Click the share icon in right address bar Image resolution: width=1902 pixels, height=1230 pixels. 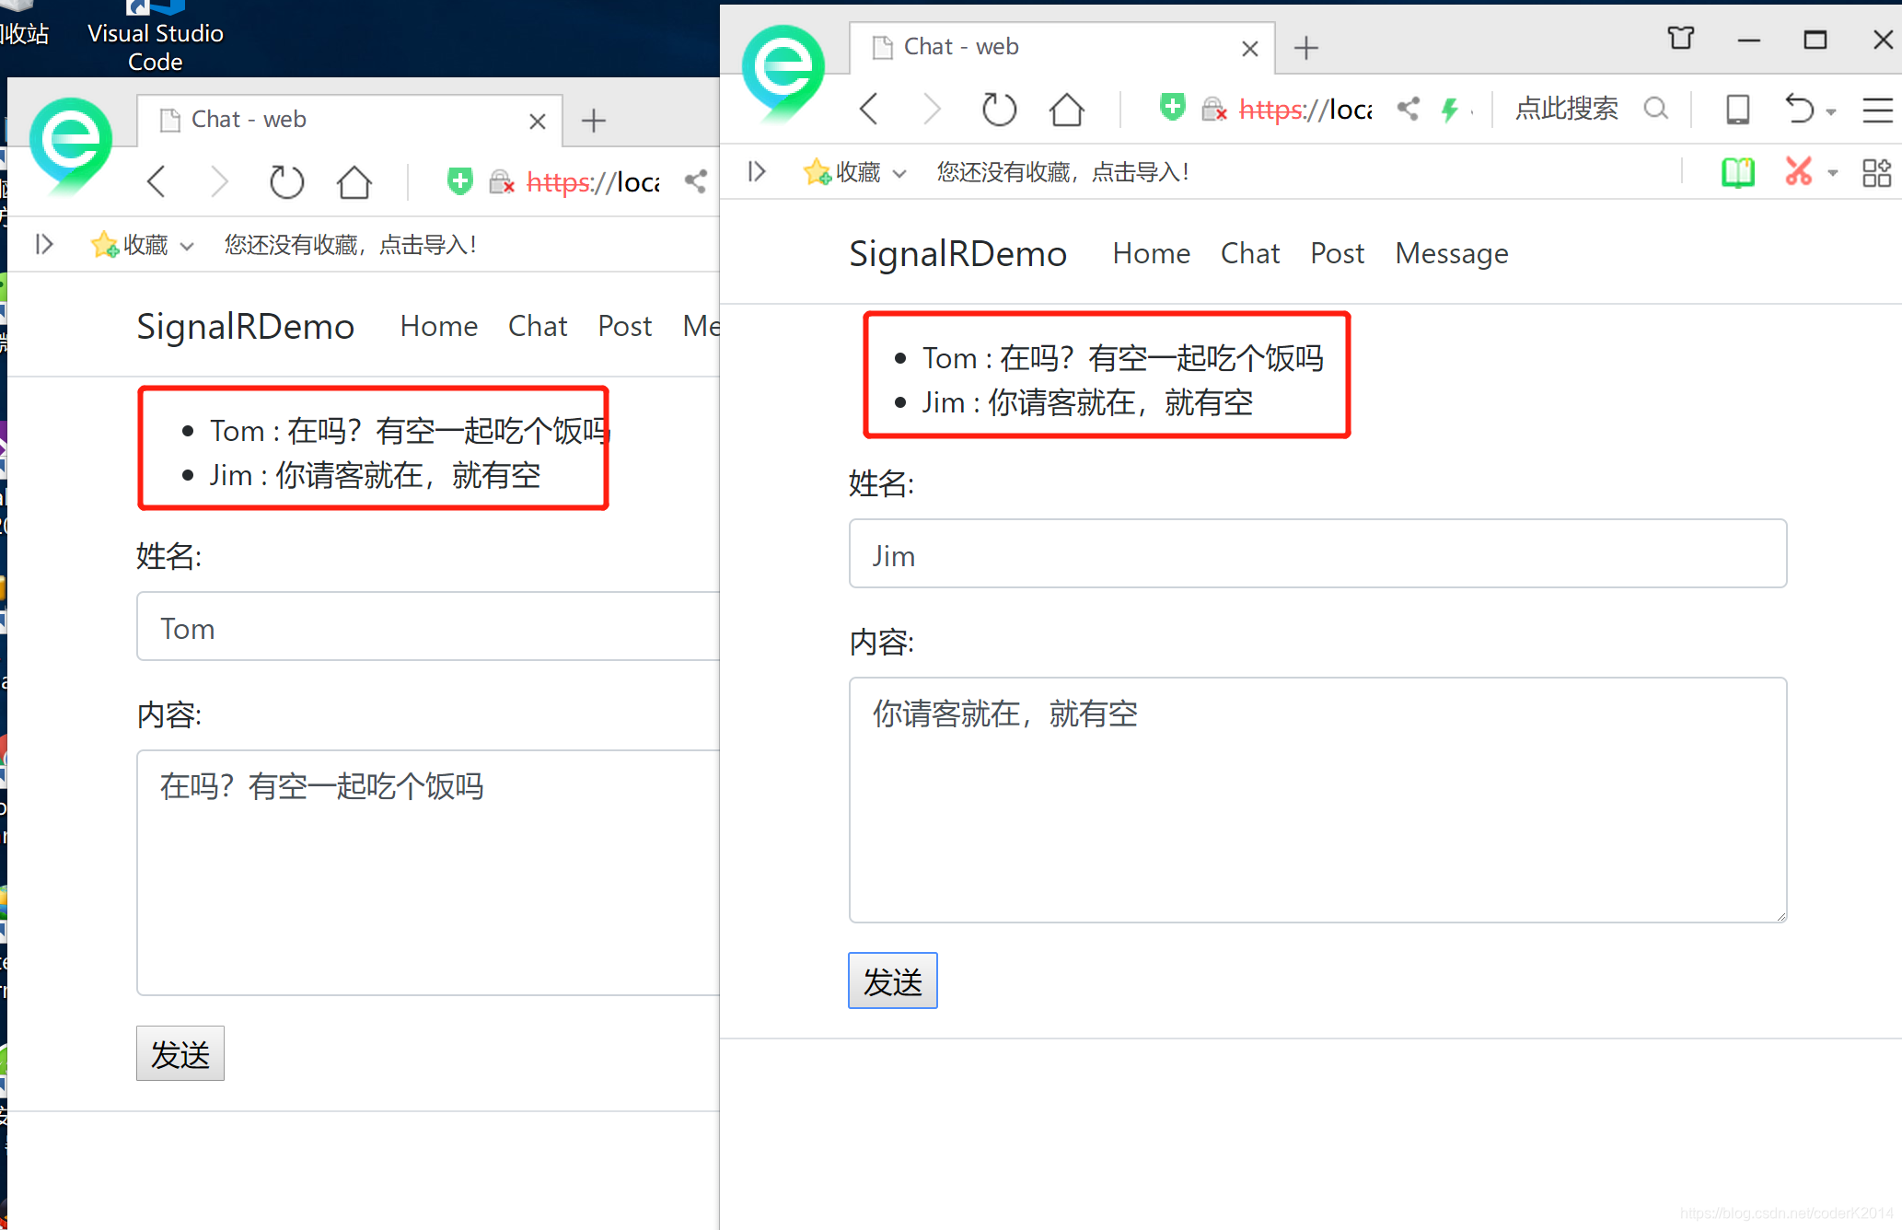1407,109
